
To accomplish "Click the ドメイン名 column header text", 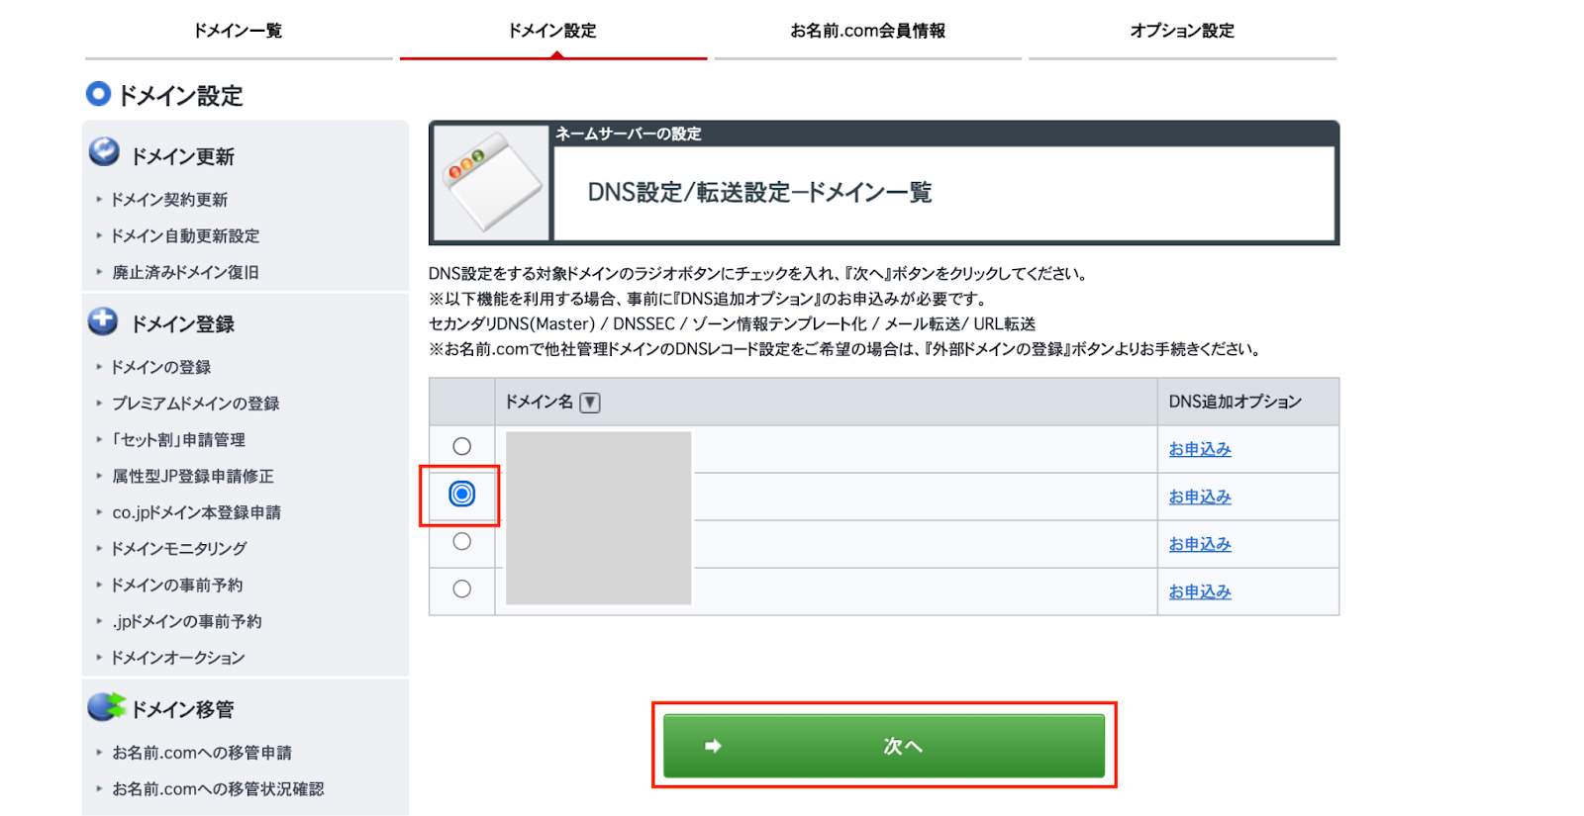I will (x=539, y=402).
